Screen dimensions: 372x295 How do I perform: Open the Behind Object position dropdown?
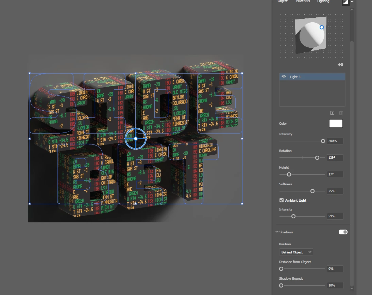pos(296,252)
